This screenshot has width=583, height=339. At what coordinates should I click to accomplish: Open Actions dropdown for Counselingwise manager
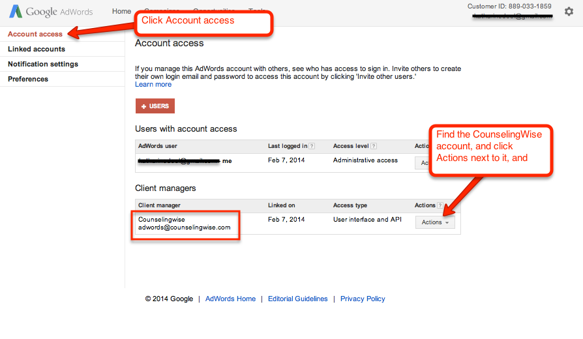pos(434,222)
